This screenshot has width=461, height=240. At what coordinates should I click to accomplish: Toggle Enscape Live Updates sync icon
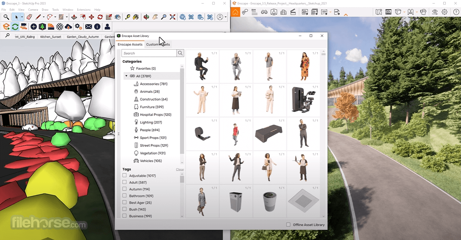coord(15,27)
